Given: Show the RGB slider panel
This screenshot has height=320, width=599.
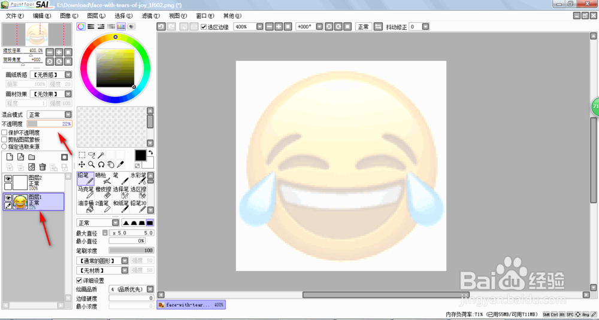Looking at the screenshot, I should pyautogui.click(x=91, y=26).
